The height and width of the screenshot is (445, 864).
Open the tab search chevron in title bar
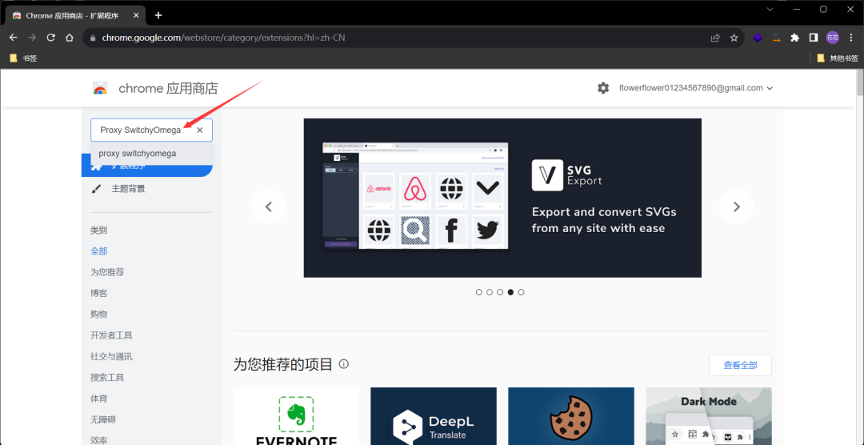pos(770,10)
